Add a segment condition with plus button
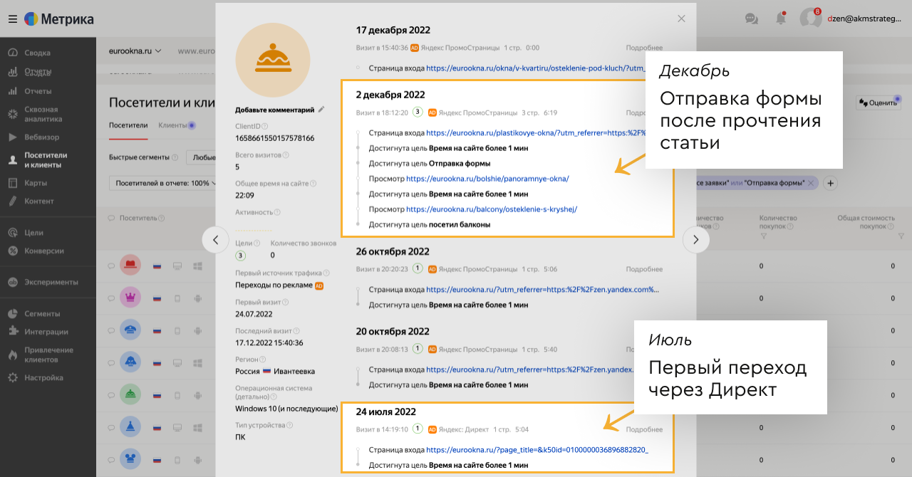This screenshot has width=912, height=477. coord(830,183)
